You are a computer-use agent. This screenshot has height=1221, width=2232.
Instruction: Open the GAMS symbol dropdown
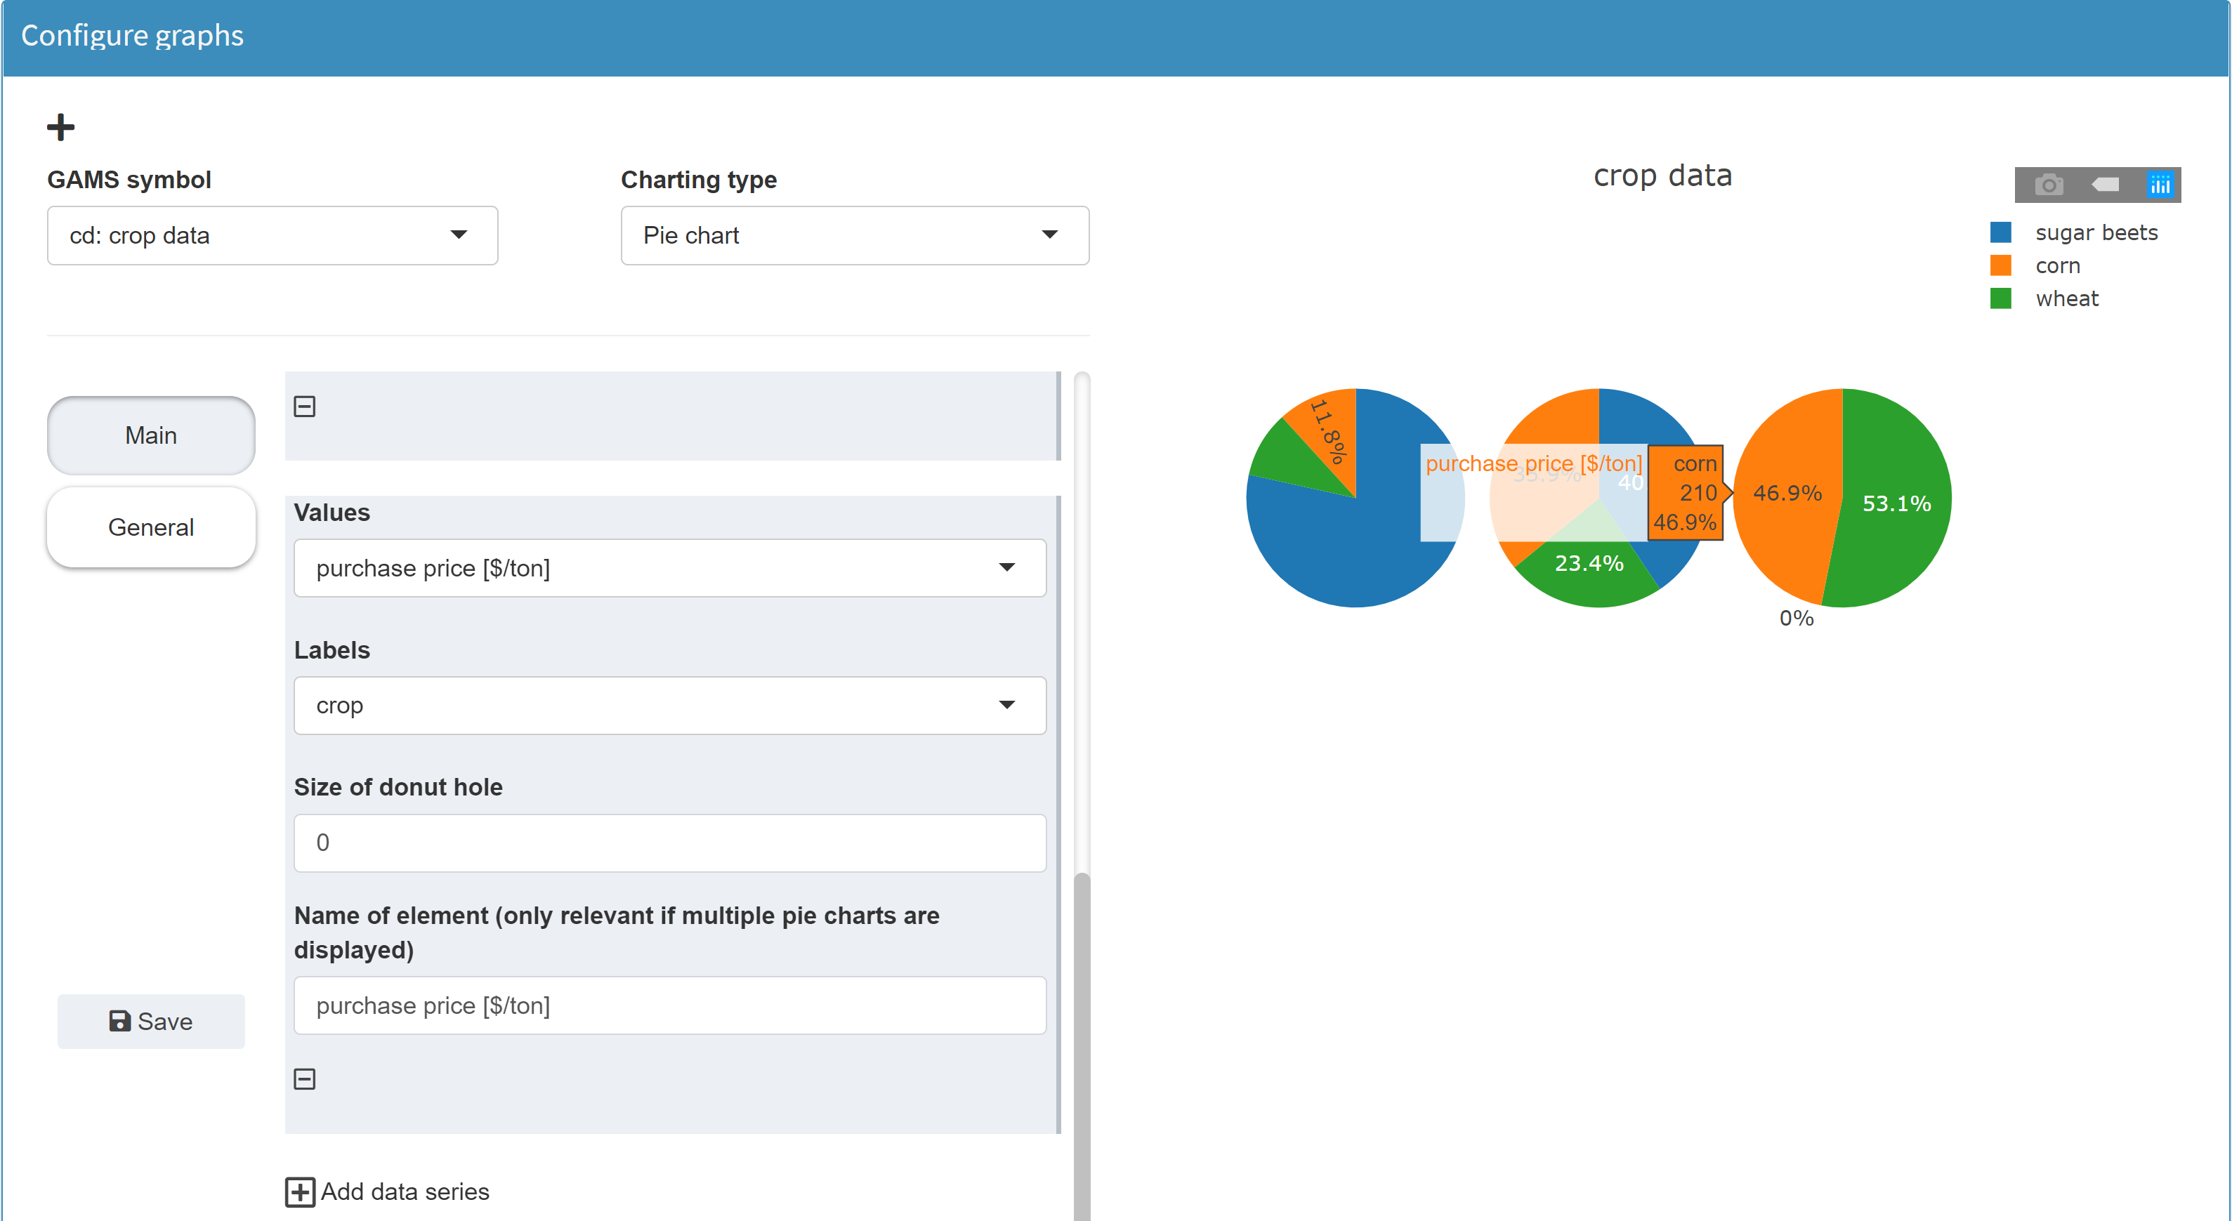272,235
